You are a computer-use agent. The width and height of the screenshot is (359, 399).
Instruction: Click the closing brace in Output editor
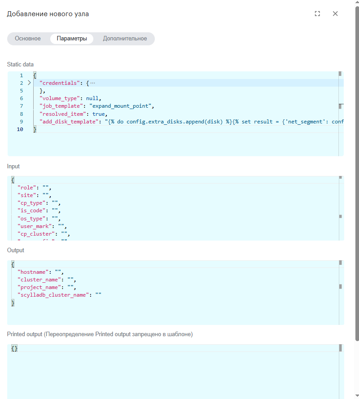13,303
